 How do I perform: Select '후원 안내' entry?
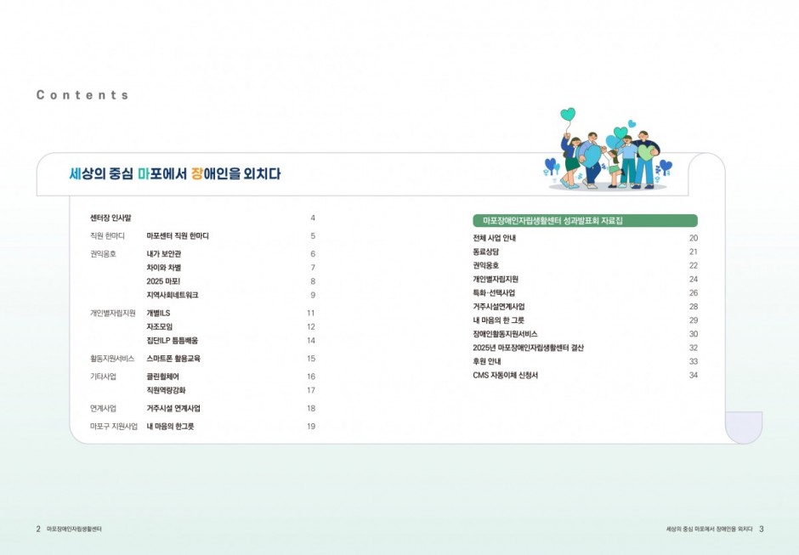pos(487,361)
